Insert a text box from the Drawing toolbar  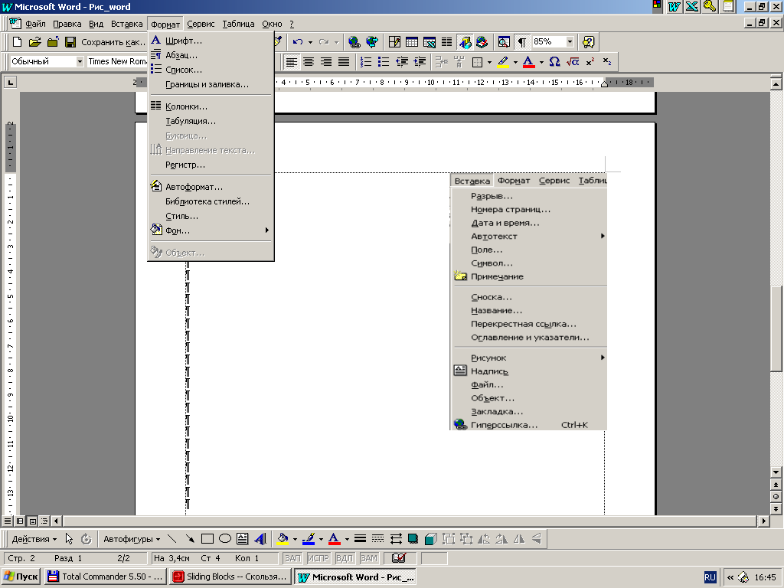[x=243, y=538]
